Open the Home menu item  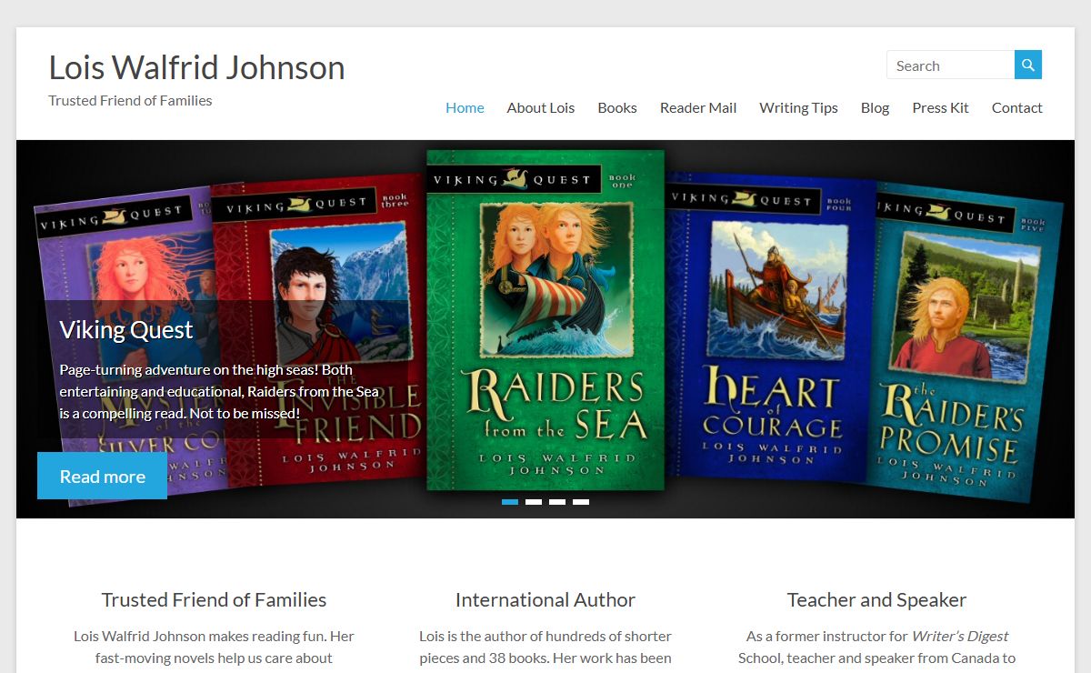[x=465, y=107]
